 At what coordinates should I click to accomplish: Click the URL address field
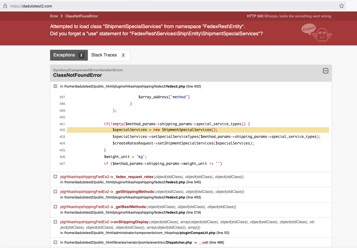click(173, 6)
